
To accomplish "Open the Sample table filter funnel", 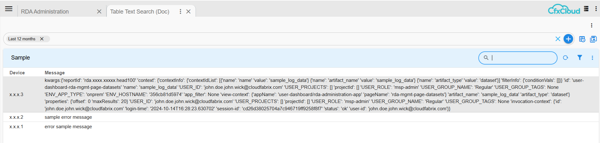I will point(580,58).
